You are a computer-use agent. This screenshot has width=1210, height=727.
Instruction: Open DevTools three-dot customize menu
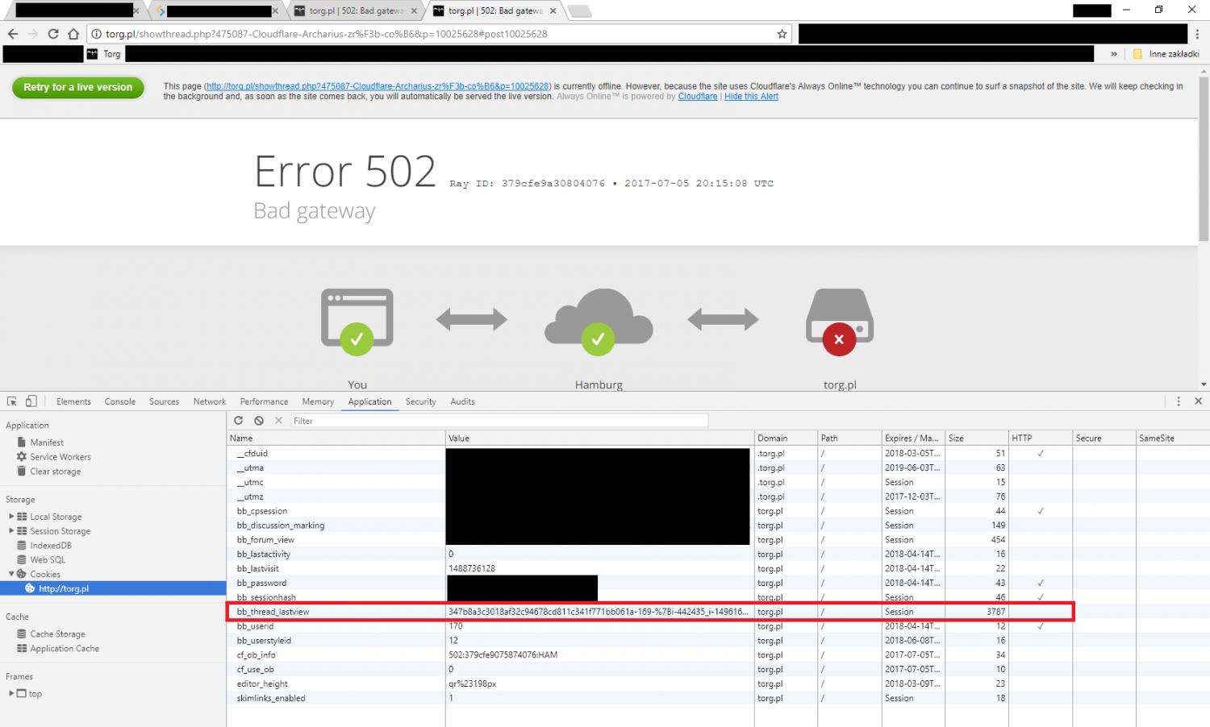(x=1179, y=401)
